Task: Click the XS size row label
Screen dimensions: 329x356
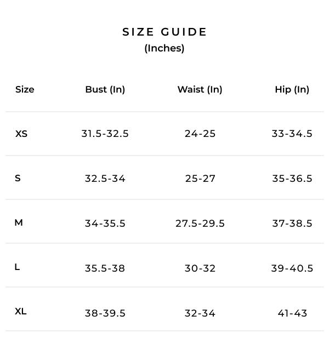Action: 21,134
